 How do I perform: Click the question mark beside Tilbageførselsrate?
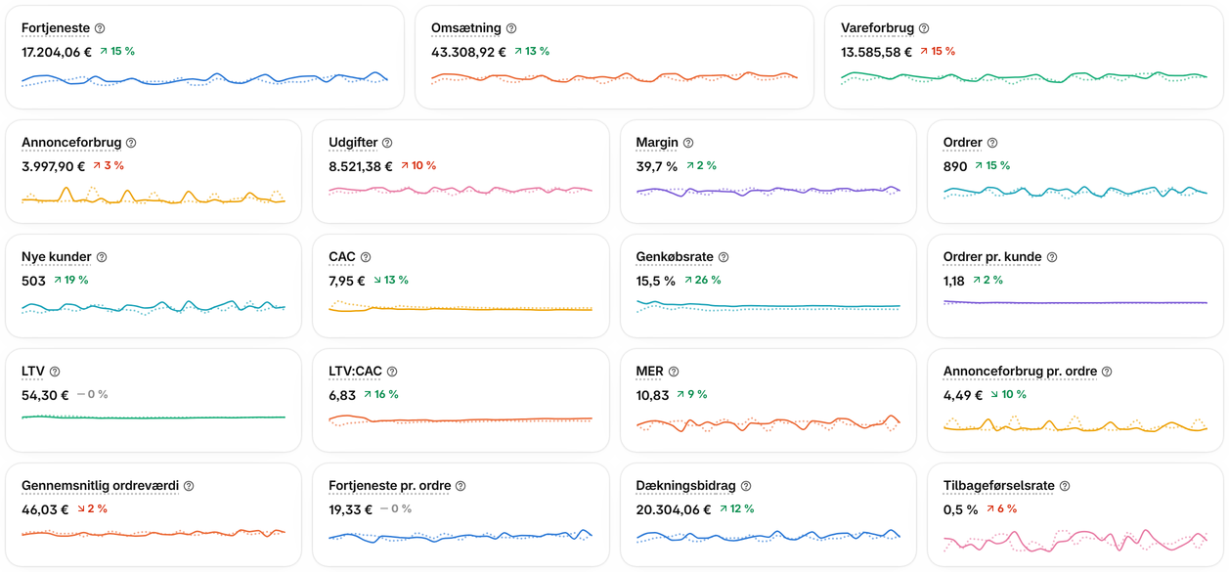tap(1065, 486)
